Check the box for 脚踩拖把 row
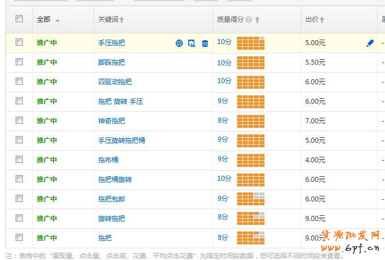Image resolution: width=385 pixels, height=260 pixels. [20, 62]
